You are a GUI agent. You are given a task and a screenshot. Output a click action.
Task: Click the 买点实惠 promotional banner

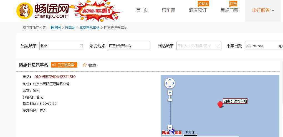[97, 11]
